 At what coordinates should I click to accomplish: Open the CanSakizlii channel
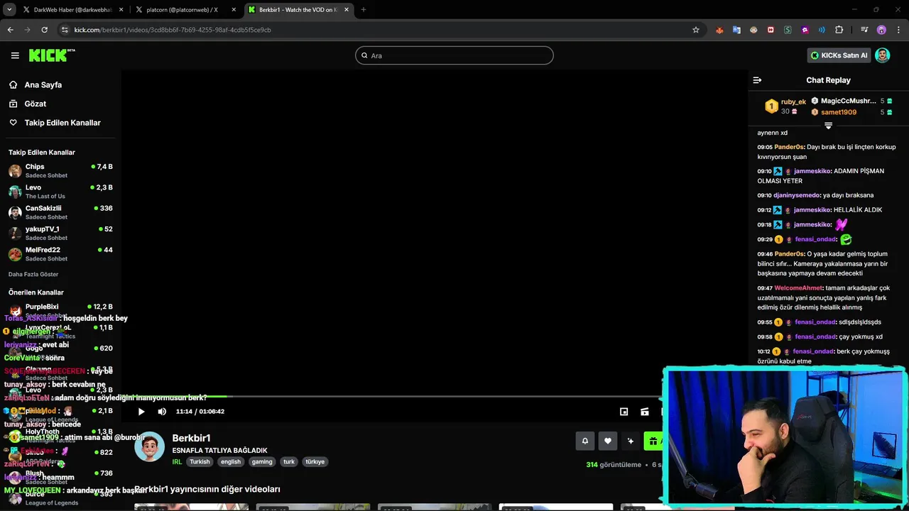(60, 212)
